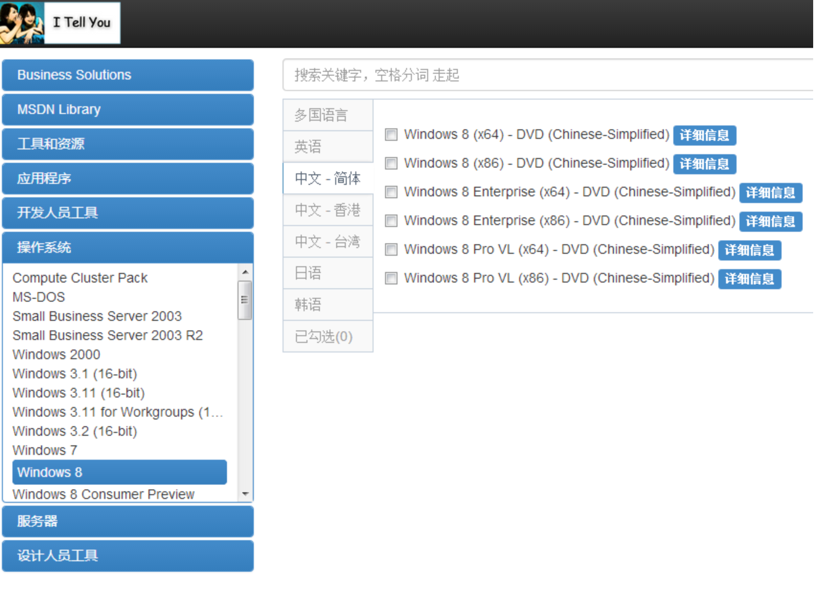Select Windows 3.1 (16-bit) entry
817x589 pixels.
[x=75, y=374]
